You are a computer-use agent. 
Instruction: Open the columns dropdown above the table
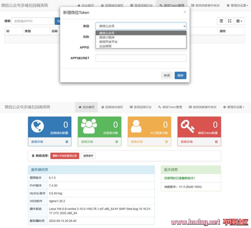tap(239, 21)
